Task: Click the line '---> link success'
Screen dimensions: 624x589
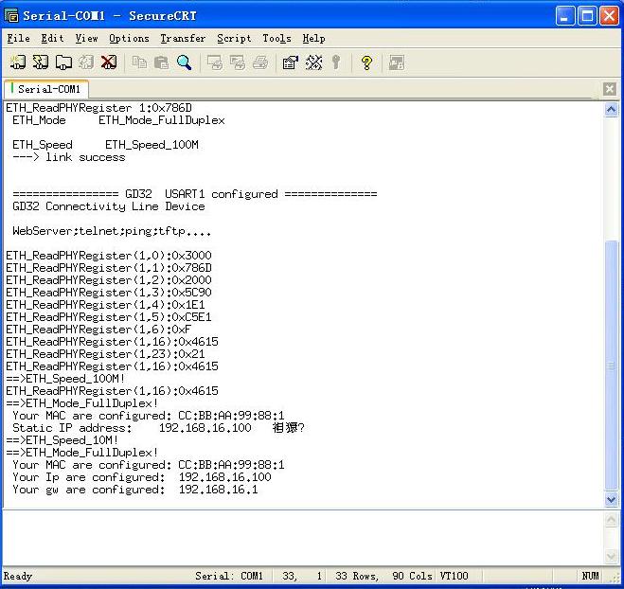Action: (x=68, y=157)
